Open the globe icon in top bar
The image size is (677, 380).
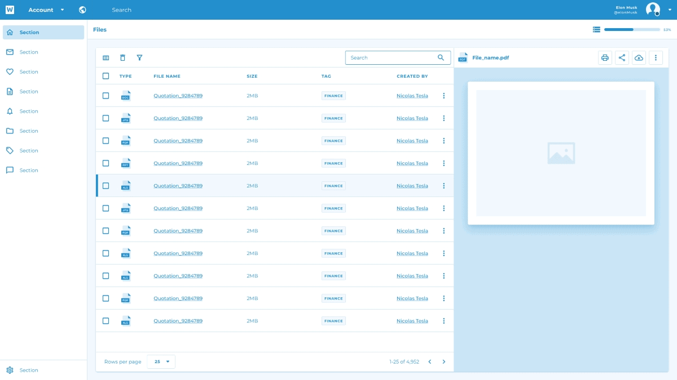tap(82, 10)
